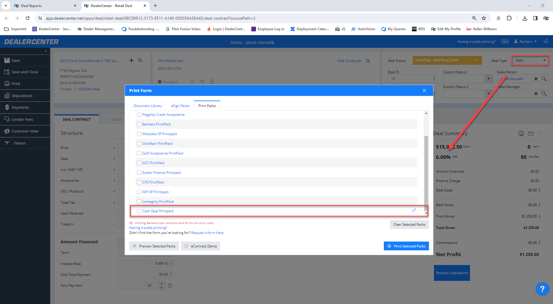Collapse the left sidebar chevron

(x=46, y=51)
